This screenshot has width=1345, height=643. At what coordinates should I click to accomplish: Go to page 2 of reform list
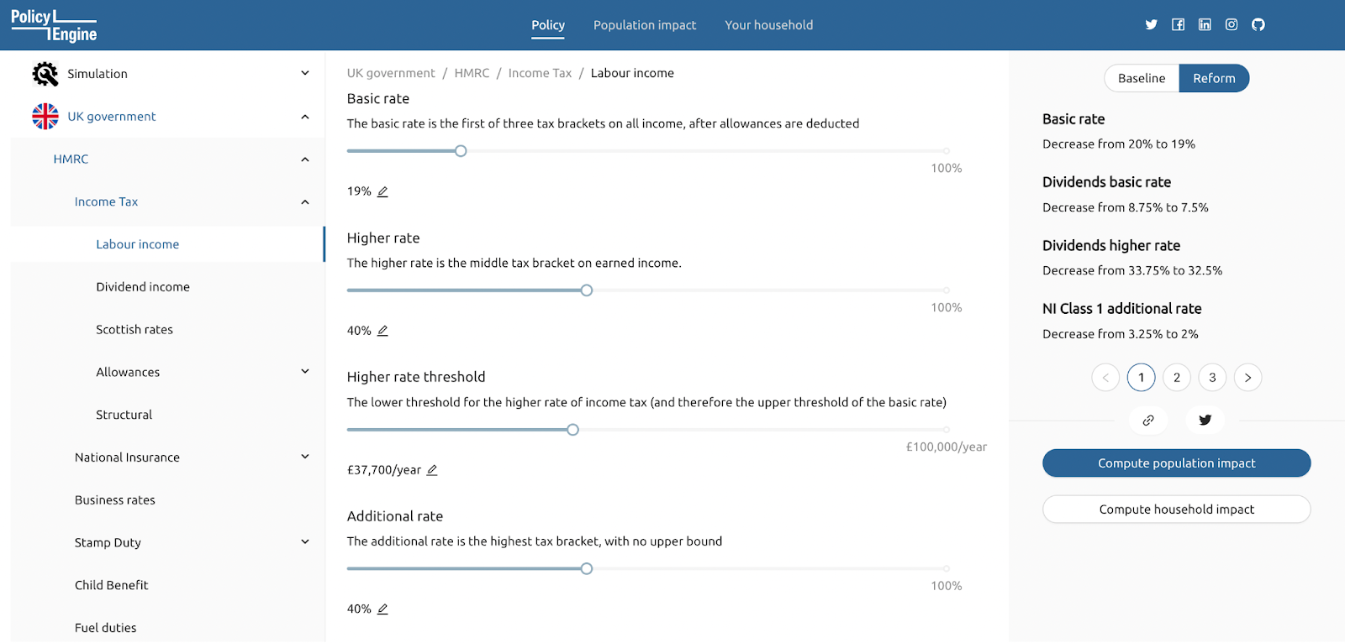pos(1177,378)
